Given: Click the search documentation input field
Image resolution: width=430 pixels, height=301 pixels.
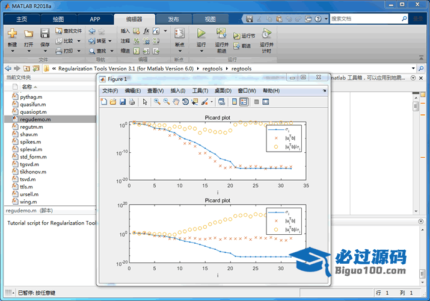Looking at the screenshot, I should [x=365, y=19].
